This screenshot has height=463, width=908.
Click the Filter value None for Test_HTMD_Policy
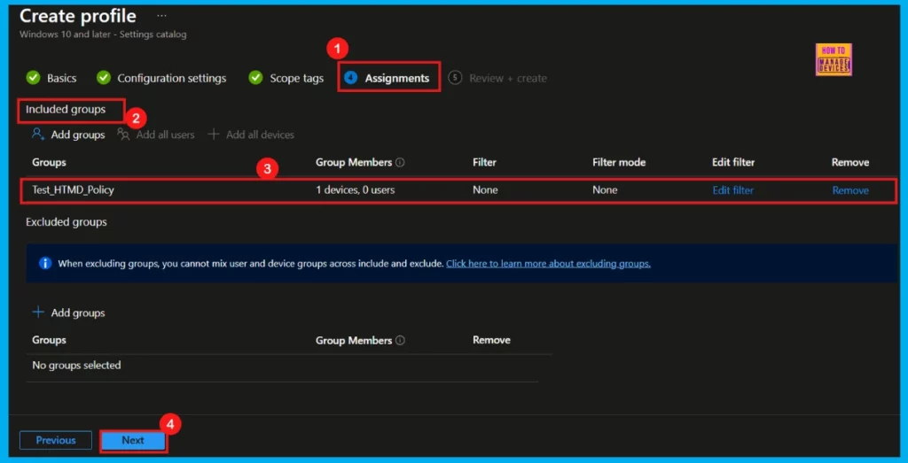(485, 190)
